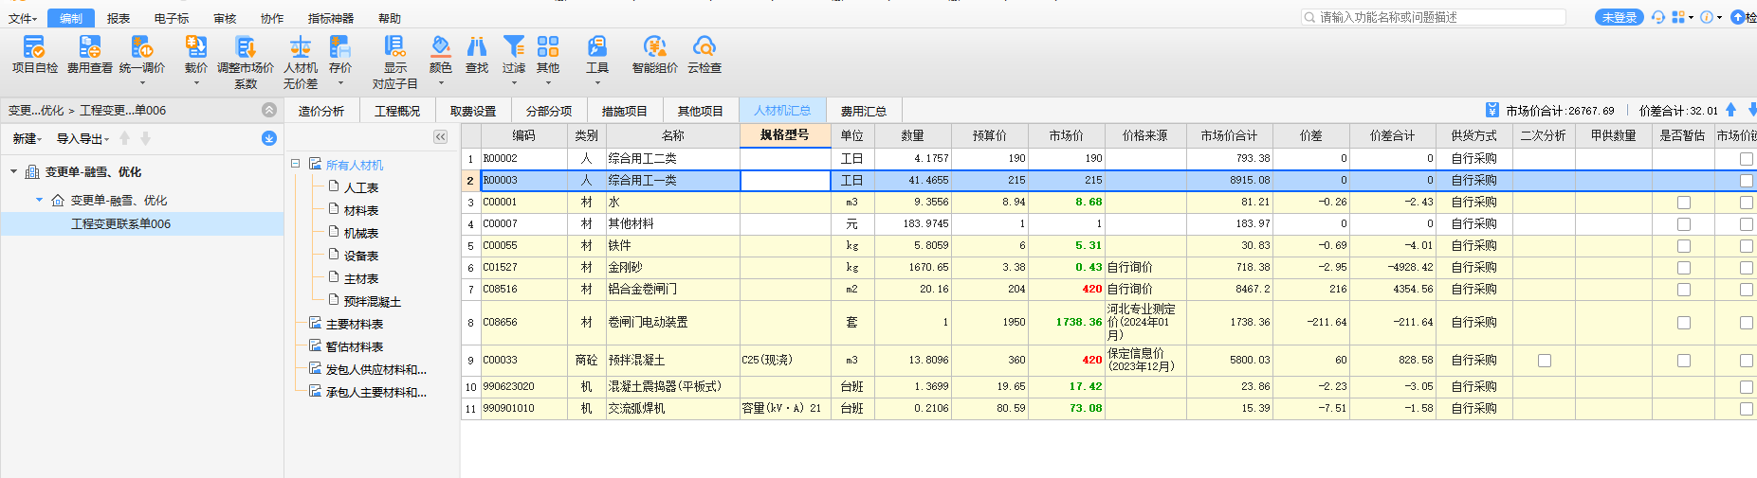The width and height of the screenshot is (1757, 478).
Task: Open the 电子标 menu tab
Action: pyautogui.click(x=172, y=18)
